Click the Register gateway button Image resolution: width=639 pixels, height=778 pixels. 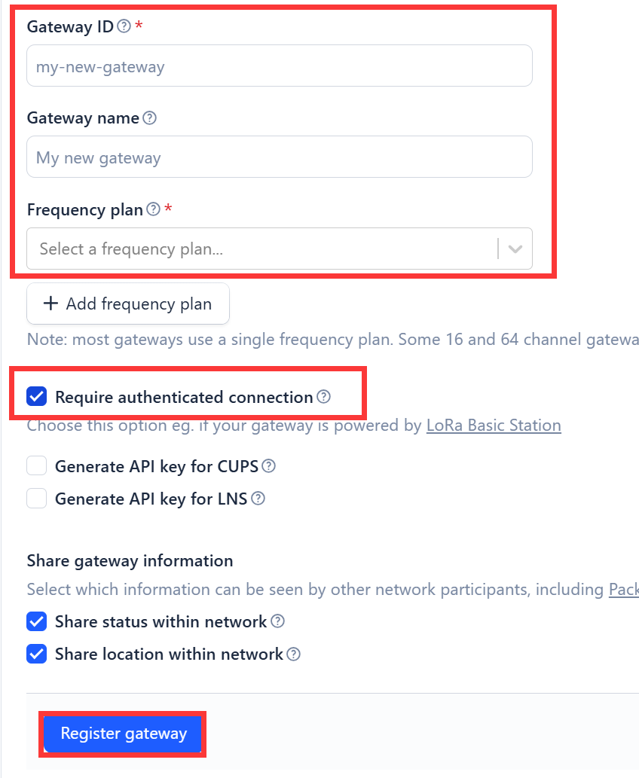pyautogui.click(x=123, y=734)
